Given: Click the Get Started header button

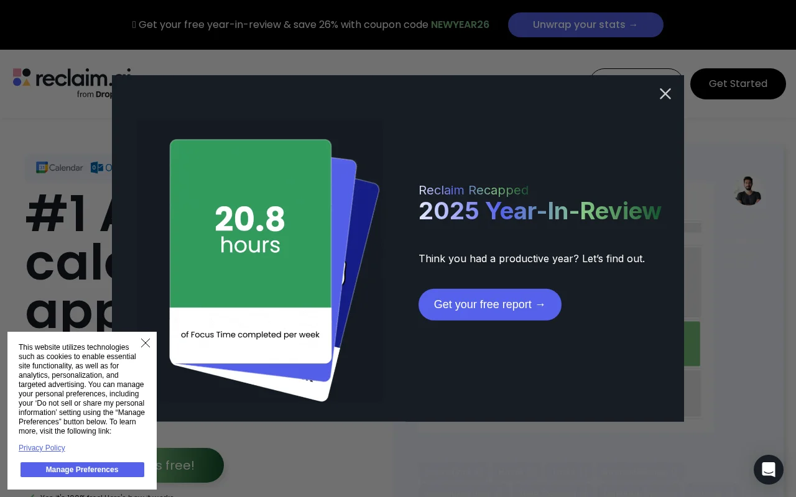Looking at the screenshot, I should pos(738,84).
